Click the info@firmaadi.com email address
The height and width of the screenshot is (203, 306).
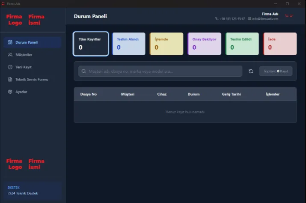coord(265,19)
